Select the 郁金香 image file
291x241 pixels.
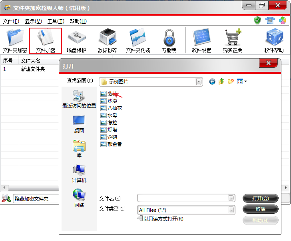coord(111,144)
